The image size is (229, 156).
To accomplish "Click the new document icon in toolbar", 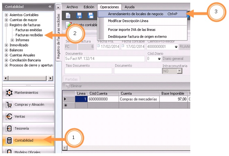I will point(68,15).
